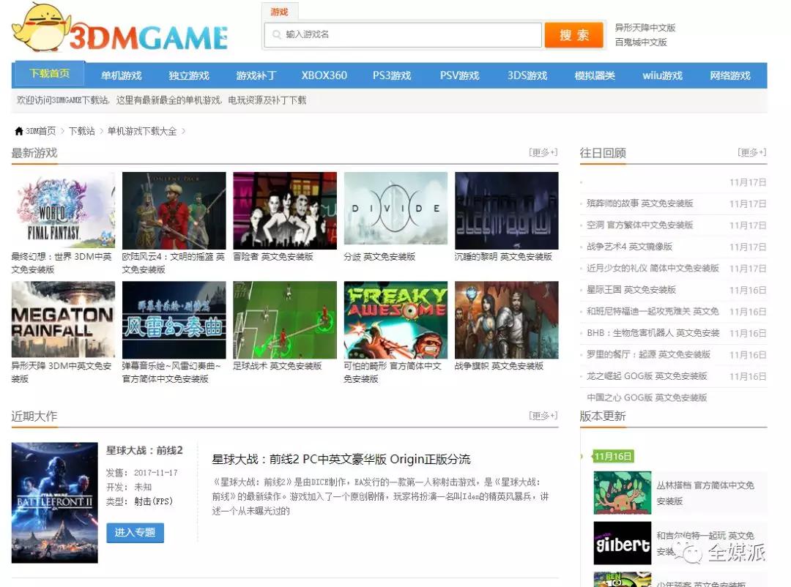This screenshot has width=791, height=587.
Task: Open 丛林搭档 game thumbnail
Action: click(623, 493)
